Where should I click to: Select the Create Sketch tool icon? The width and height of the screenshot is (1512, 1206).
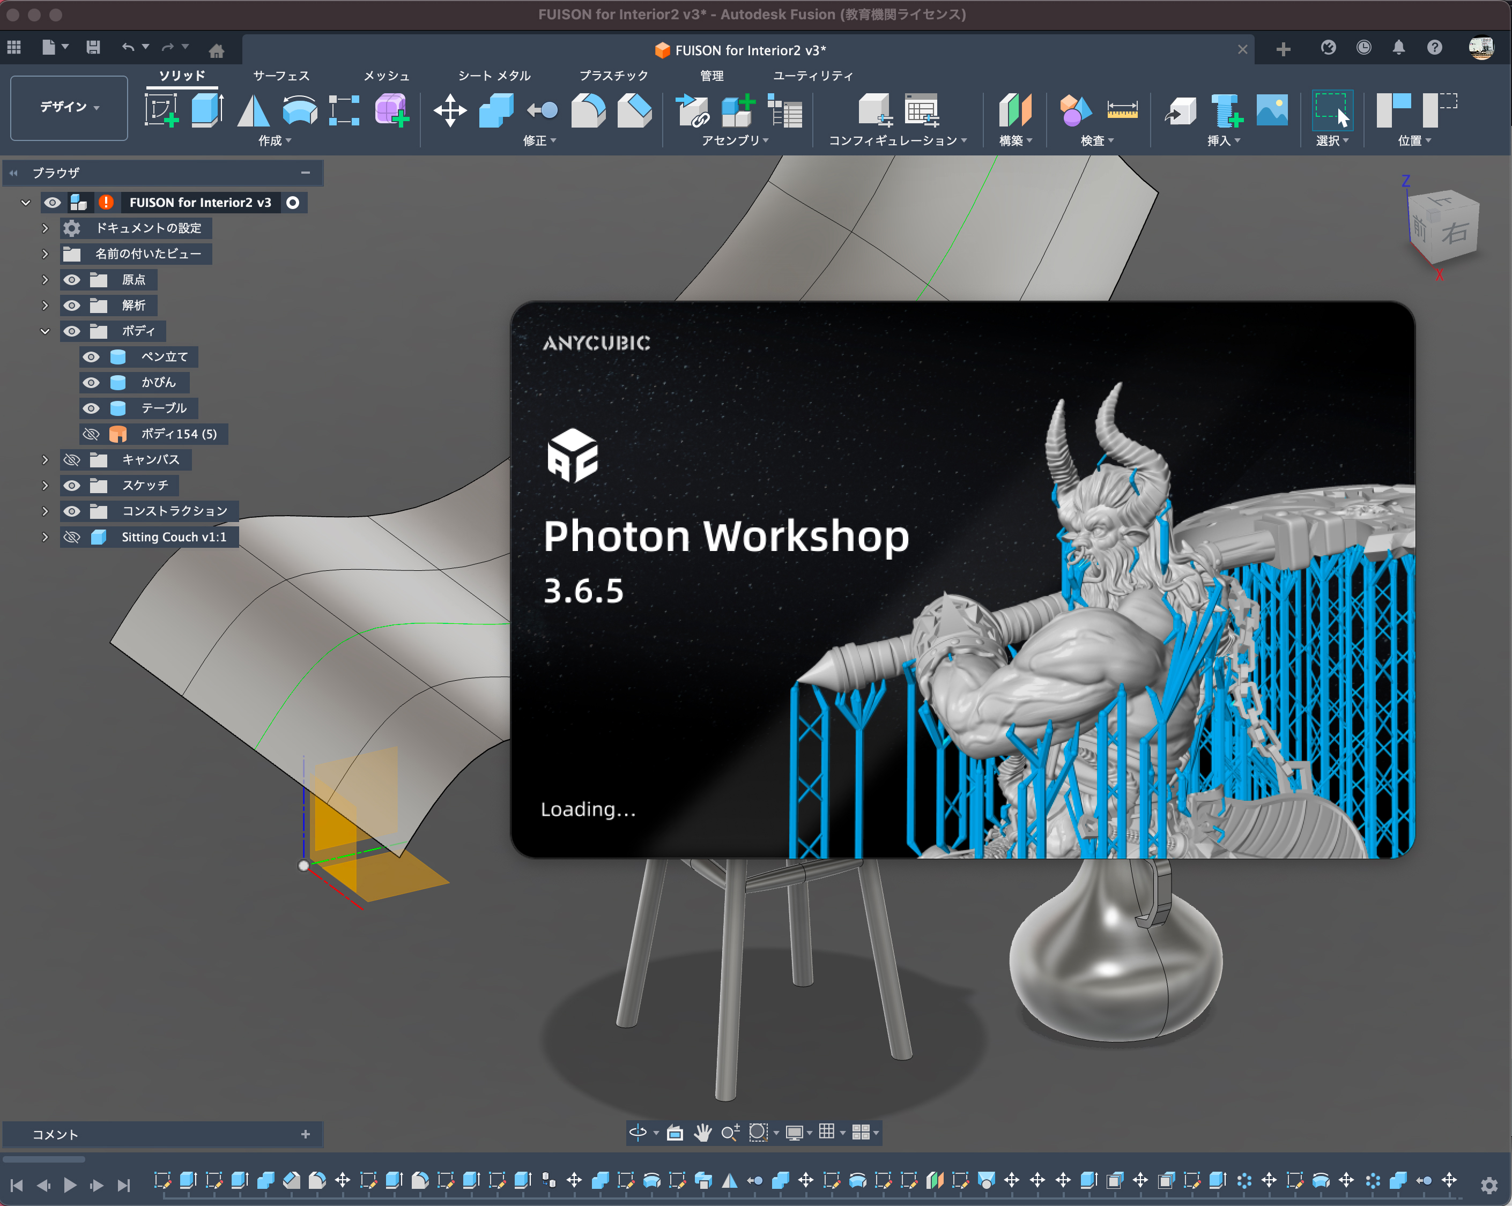point(161,110)
